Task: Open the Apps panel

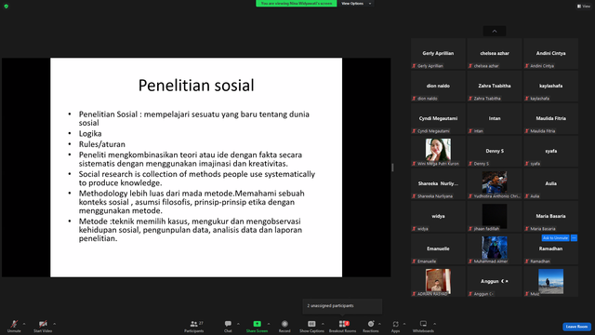Action: [395, 326]
